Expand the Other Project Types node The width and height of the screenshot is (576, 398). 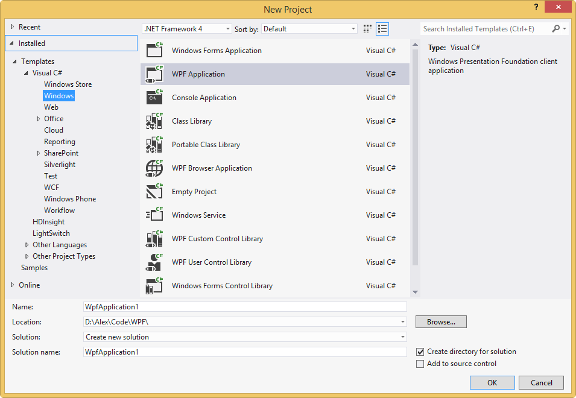tap(27, 256)
